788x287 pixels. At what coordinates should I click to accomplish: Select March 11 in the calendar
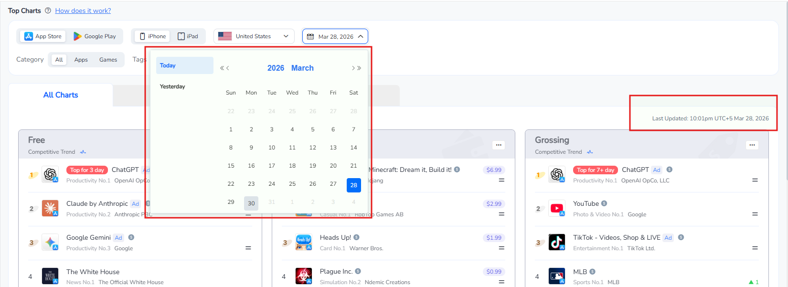coord(292,148)
